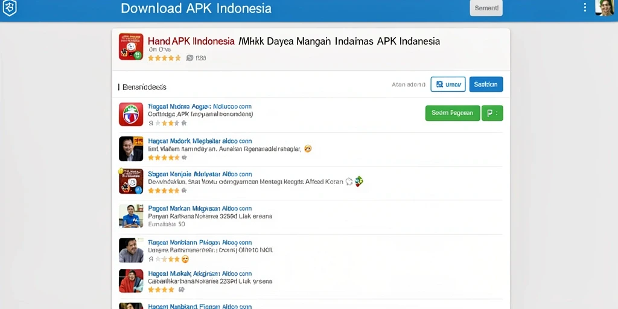This screenshot has height=309, width=618.
Task: Open the man-in-suit thumbnail for Hageat Mudork
Action: [131, 148]
